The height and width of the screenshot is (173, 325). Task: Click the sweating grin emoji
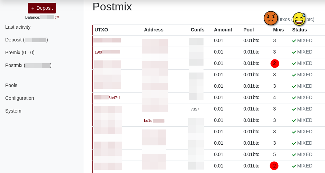[x=299, y=19]
